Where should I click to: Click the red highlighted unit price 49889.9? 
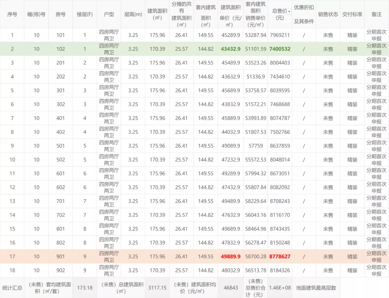point(231,257)
